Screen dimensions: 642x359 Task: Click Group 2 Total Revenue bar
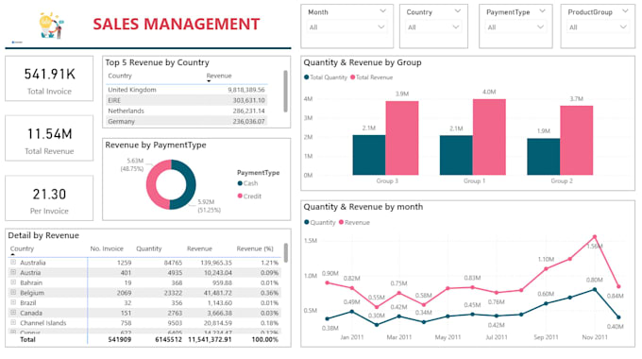pyautogui.click(x=577, y=141)
